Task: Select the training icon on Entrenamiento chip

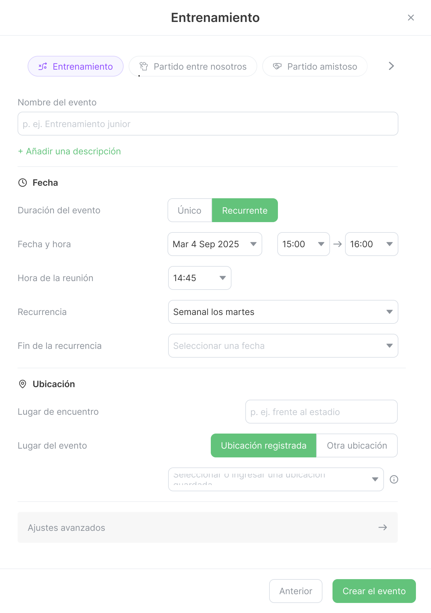Action: click(x=43, y=66)
